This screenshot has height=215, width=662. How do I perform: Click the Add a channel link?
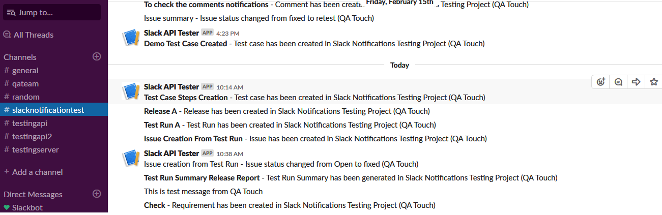[x=37, y=172]
